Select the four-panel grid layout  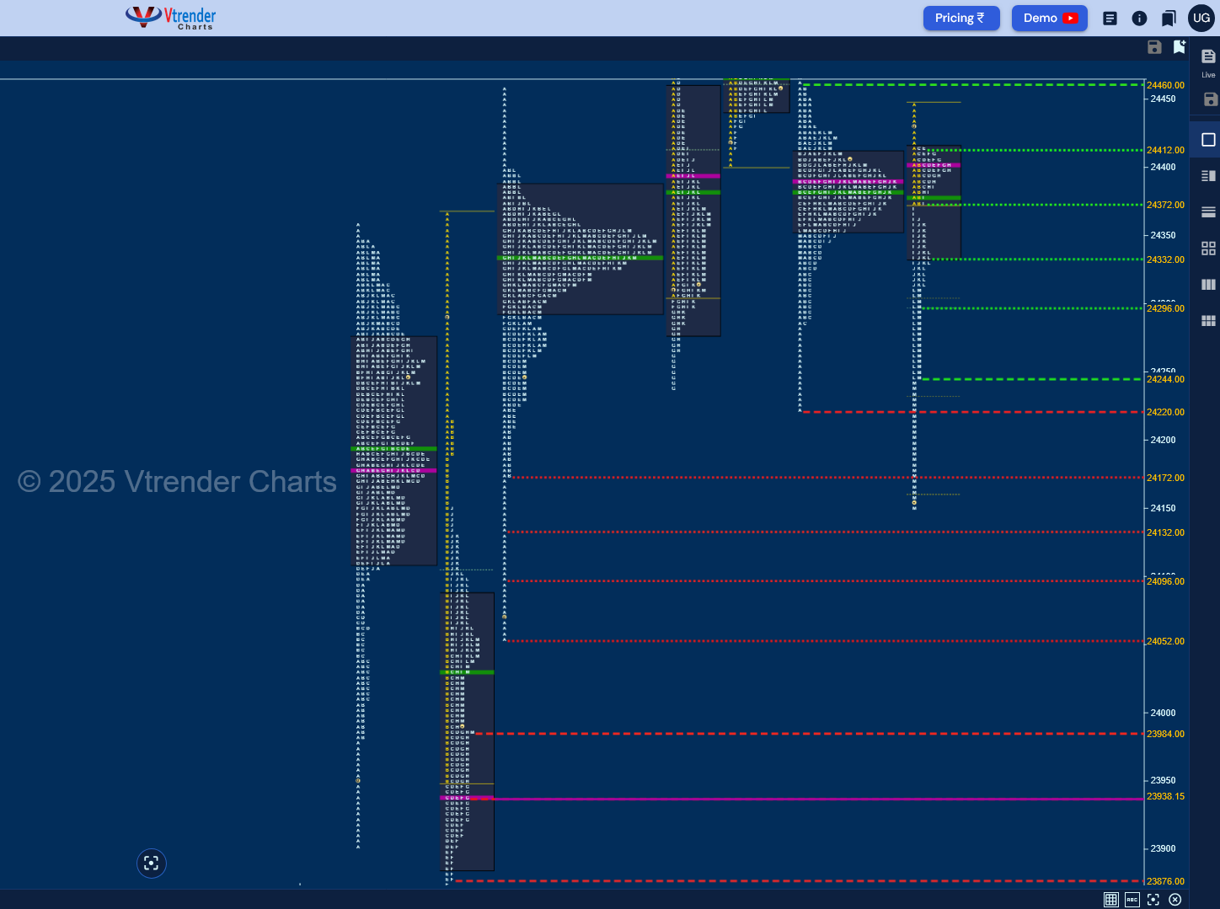point(1208,248)
